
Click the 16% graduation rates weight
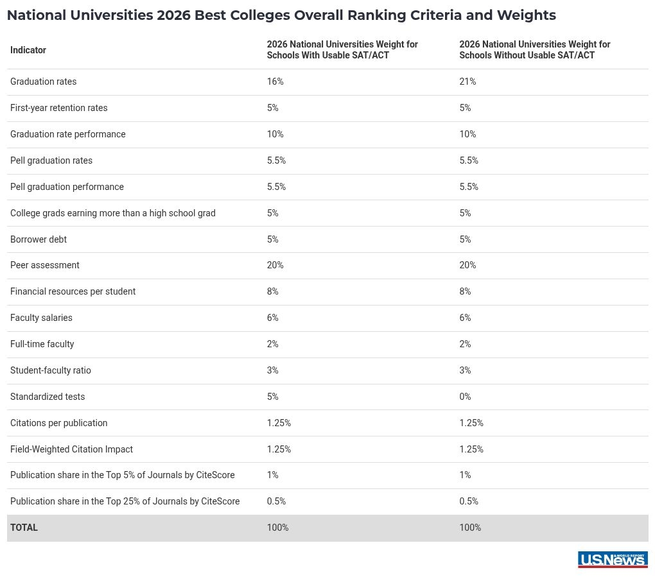[275, 82]
